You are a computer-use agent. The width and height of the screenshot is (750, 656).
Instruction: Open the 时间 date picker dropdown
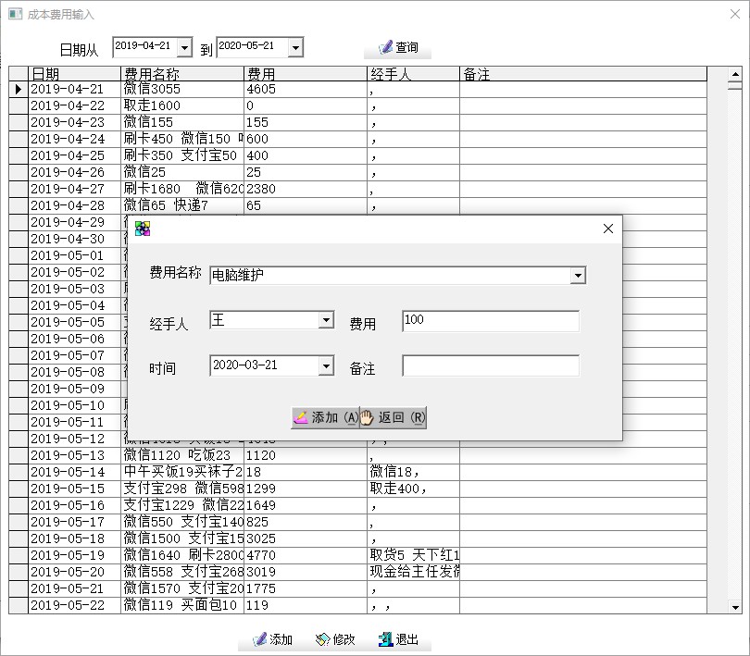click(x=325, y=366)
